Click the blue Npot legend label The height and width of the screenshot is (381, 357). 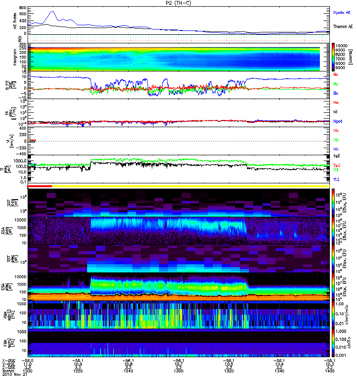pyautogui.click(x=337, y=121)
